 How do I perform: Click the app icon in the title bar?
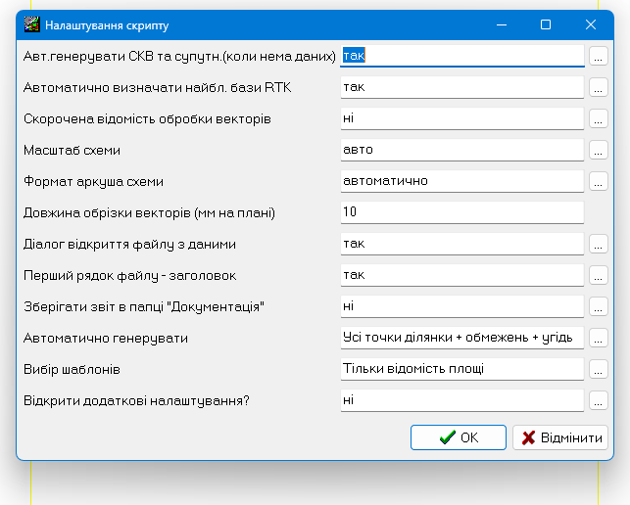coord(32,24)
